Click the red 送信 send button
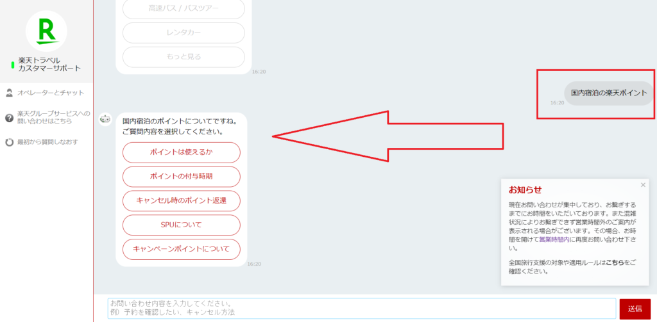The width and height of the screenshot is (657, 322). point(635,309)
